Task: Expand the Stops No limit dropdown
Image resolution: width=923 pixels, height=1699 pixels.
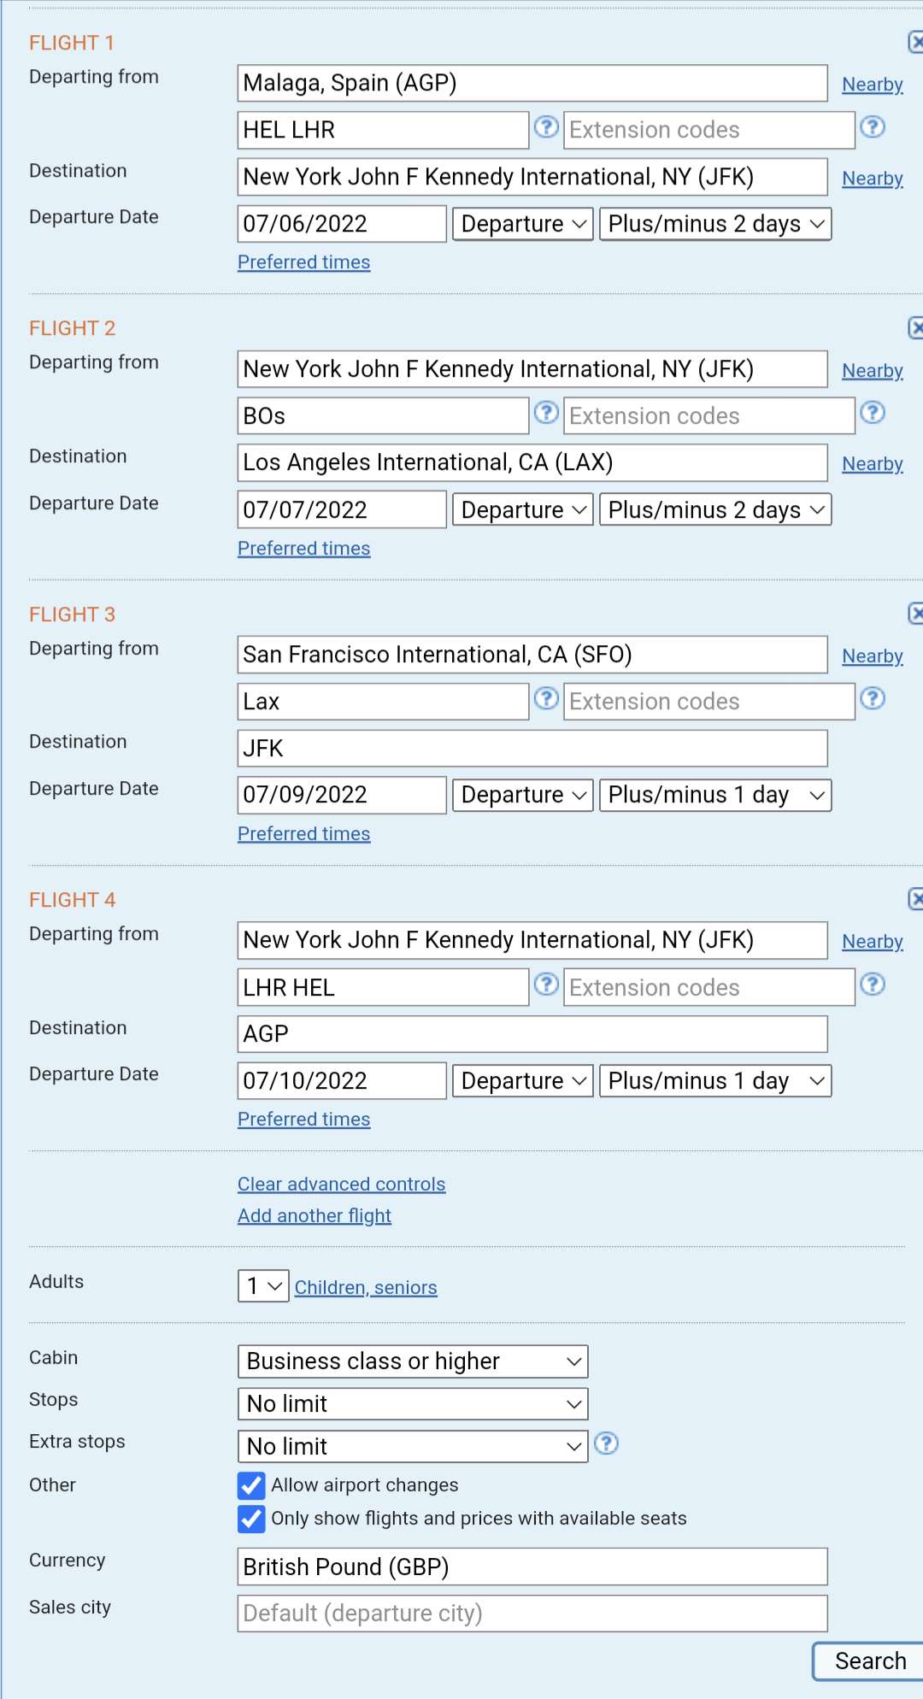Action: pyautogui.click(x=413, y=1404)
